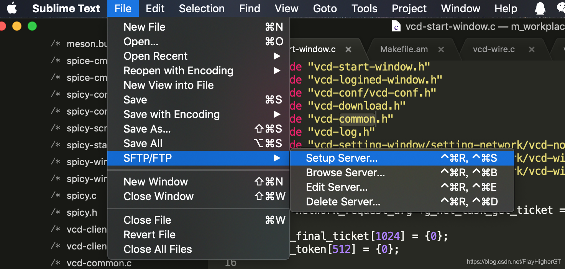Open the View menu
565x269 pixels.
(x=287, y=8)
